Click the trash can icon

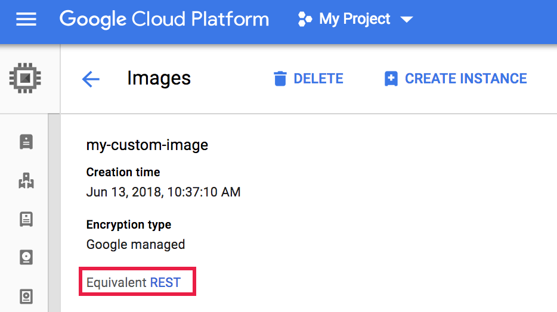click(x=280, y=79)
